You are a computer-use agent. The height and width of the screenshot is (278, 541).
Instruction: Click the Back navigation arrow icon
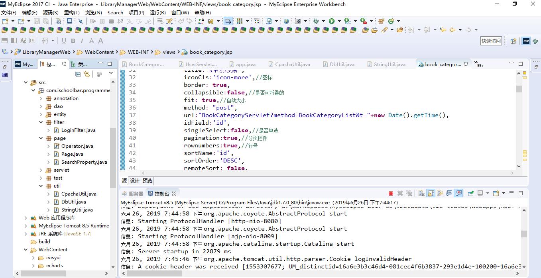pos(452,30)
